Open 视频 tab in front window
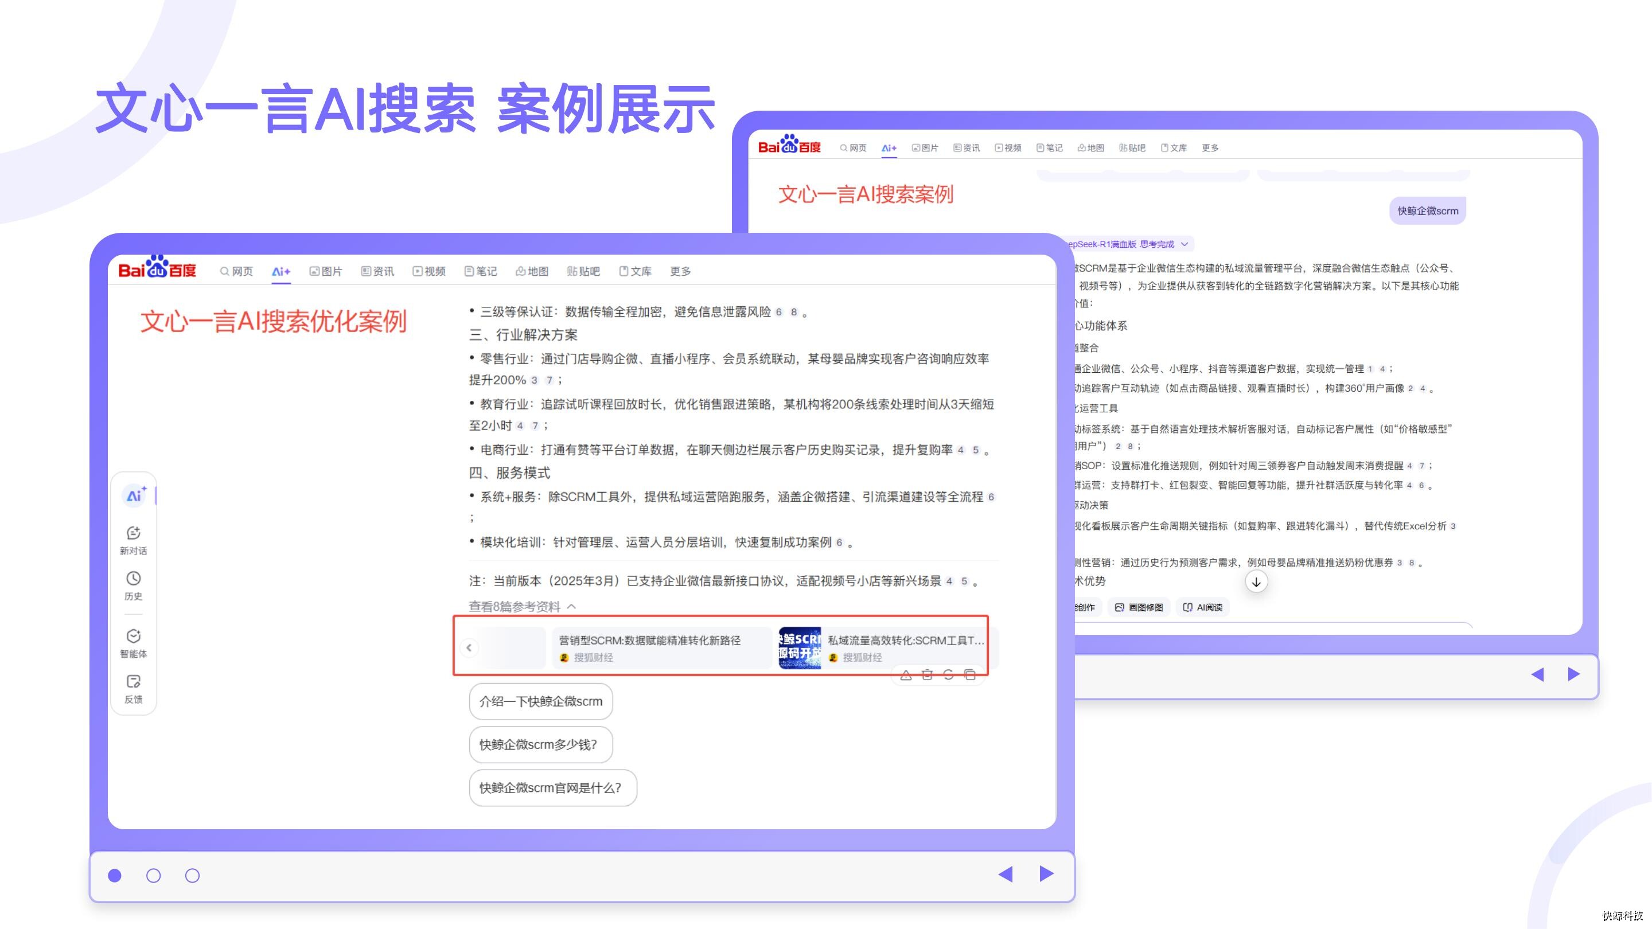Image resolution: width=1652 pixels, height=929 pixels. pyautogui.click(x=429, y=271)
